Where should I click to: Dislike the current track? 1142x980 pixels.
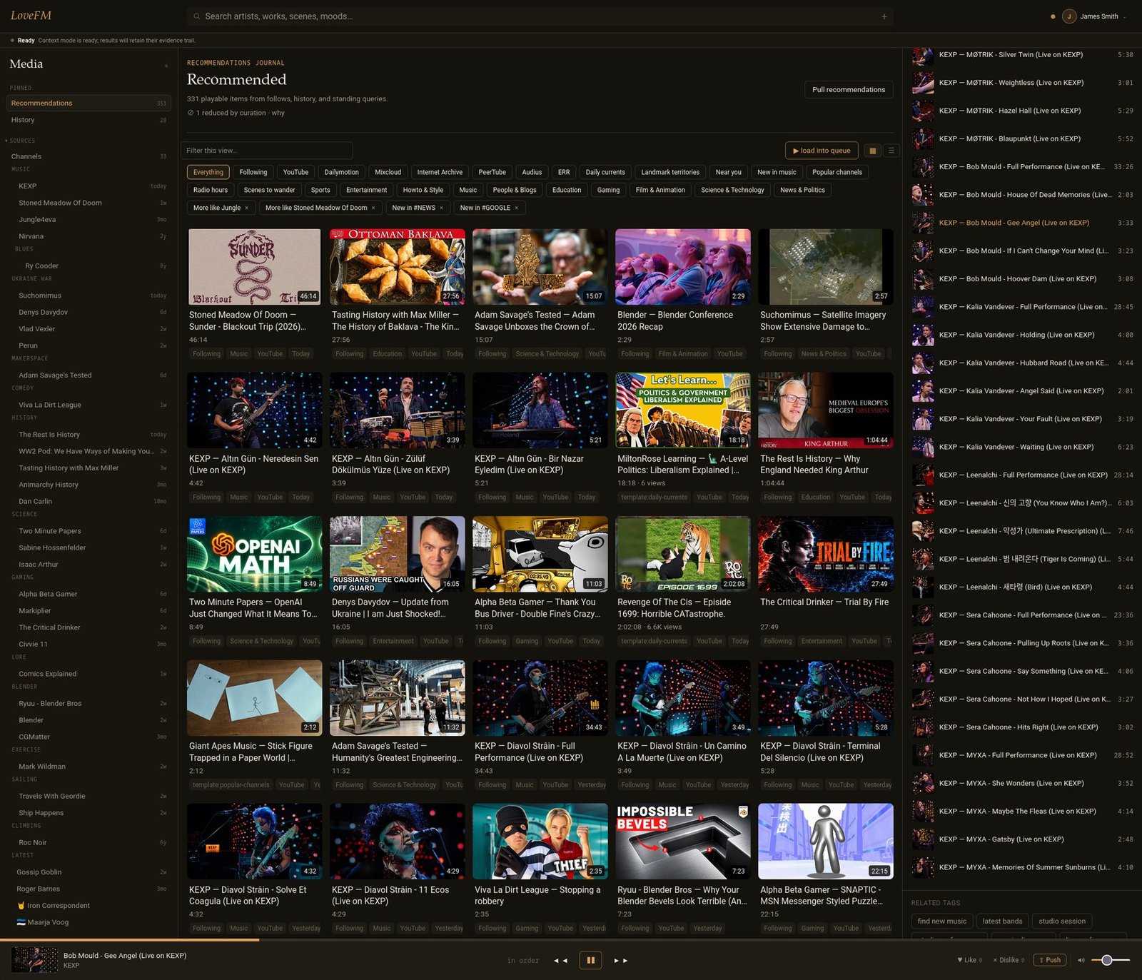click(x=1009, y=960)
